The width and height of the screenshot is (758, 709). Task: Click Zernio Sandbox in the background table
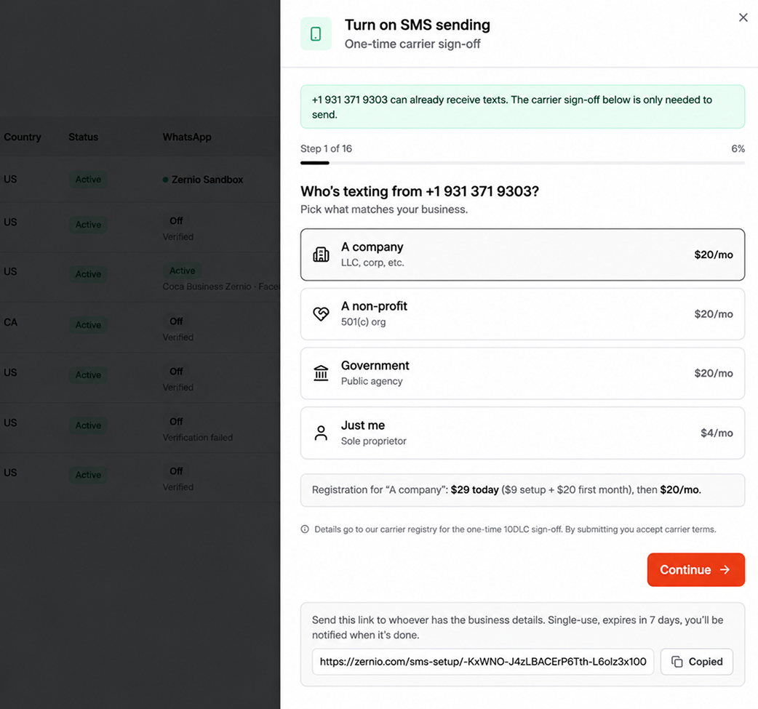[x=207, y=180]
